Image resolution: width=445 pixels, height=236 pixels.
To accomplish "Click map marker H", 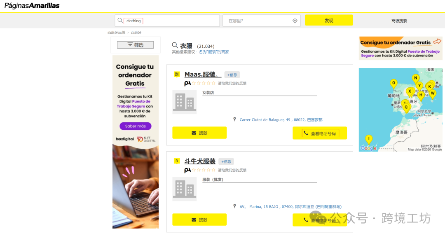I will (421, 95).
